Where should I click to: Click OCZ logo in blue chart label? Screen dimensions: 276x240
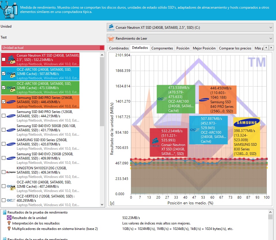(195, 130)
